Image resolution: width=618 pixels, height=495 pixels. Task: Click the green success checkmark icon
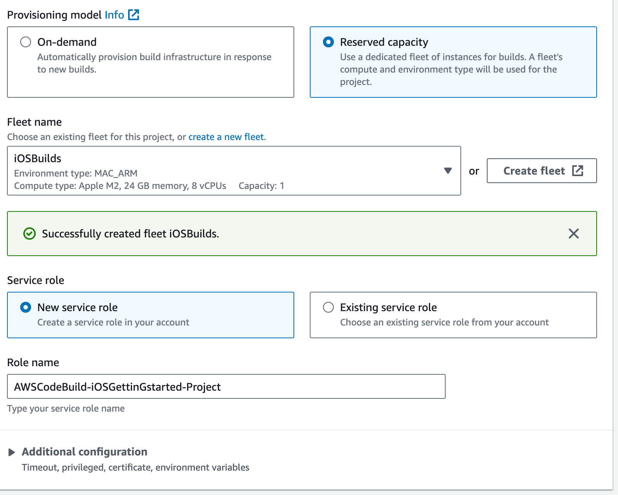[30, 234]
